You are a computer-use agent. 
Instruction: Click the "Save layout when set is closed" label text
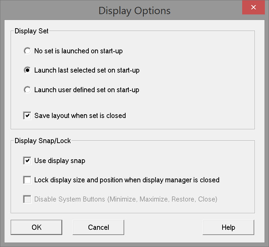click(80, 116)
